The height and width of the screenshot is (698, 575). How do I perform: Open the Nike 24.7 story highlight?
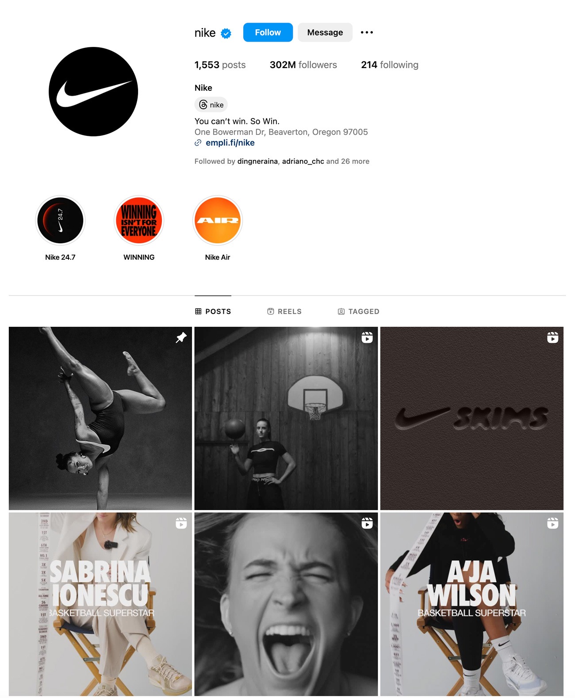(x=60, y=220)
